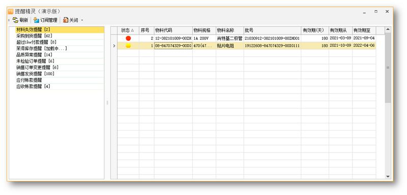This screenshot has width=407, height=195.
Task: Click the 物料代码 column header
Action: 173,30
